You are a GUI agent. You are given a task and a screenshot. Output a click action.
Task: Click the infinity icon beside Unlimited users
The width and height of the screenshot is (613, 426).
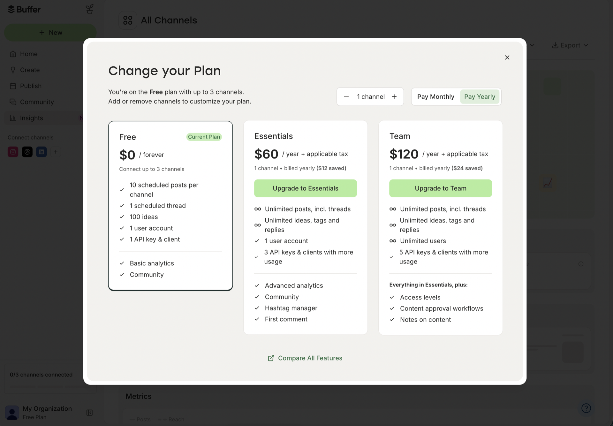(x=393, y=241)
